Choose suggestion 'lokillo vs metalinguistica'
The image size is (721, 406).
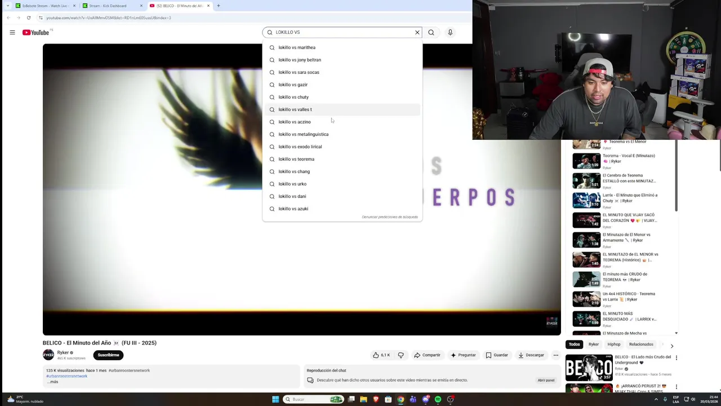click(342, 134)
